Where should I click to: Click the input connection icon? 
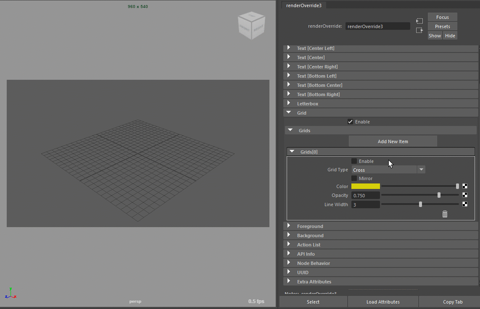coord(419,21)
